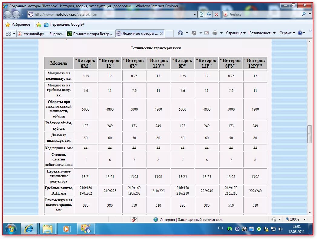Select the "Ветерок-8М" column header

86,63
